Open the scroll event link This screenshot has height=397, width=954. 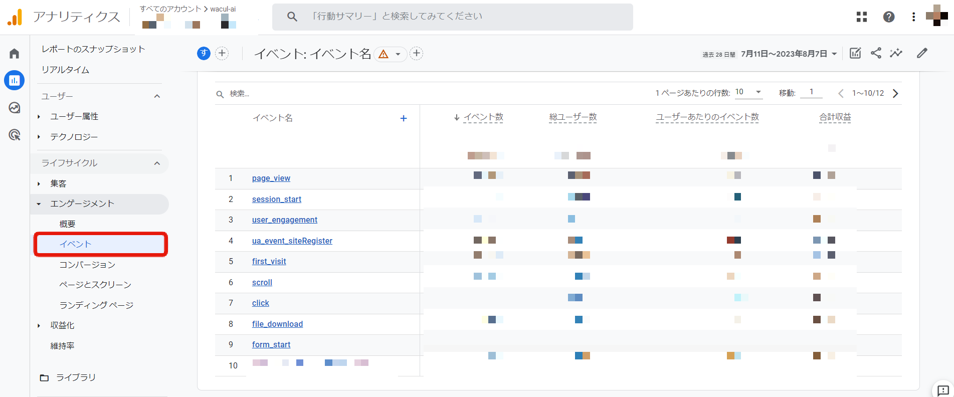click(x=262, y=282)
